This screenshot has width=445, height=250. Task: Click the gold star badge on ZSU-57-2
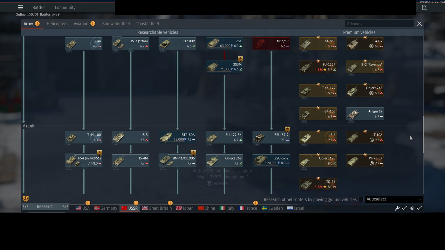tap(287, 129)
